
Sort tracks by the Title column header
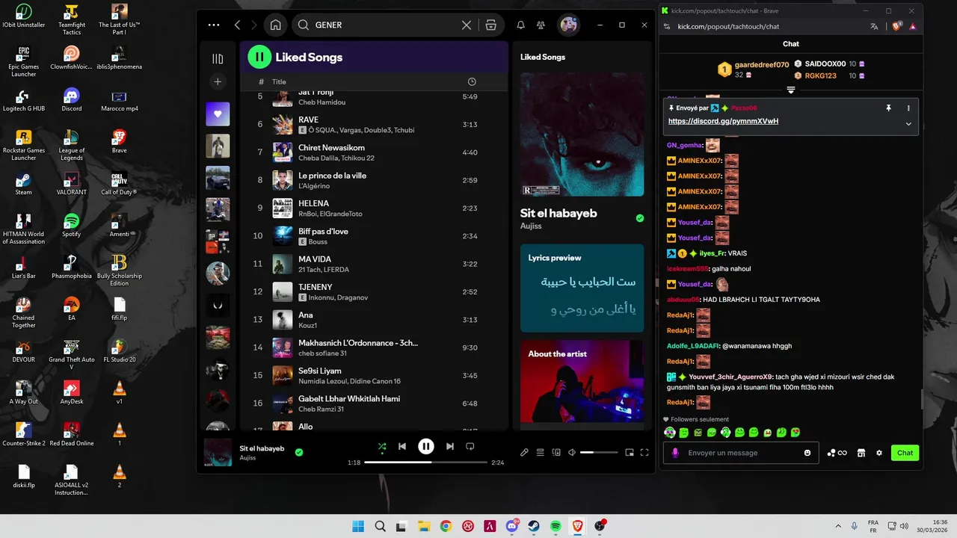coord(279,81)
